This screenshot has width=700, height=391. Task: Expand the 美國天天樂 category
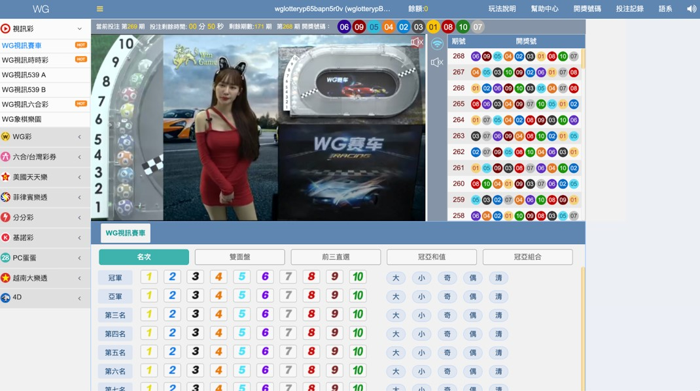click(x=80, y=178)
